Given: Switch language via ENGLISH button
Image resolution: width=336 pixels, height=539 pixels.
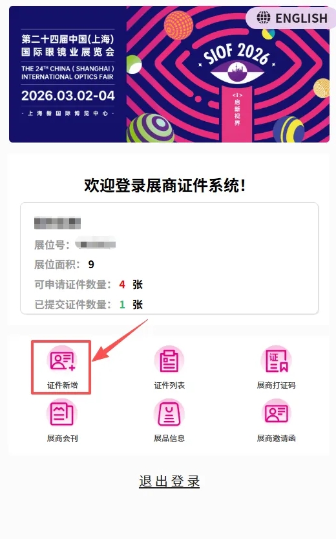Looking at the screenshot, I should [x=291, y=17].
